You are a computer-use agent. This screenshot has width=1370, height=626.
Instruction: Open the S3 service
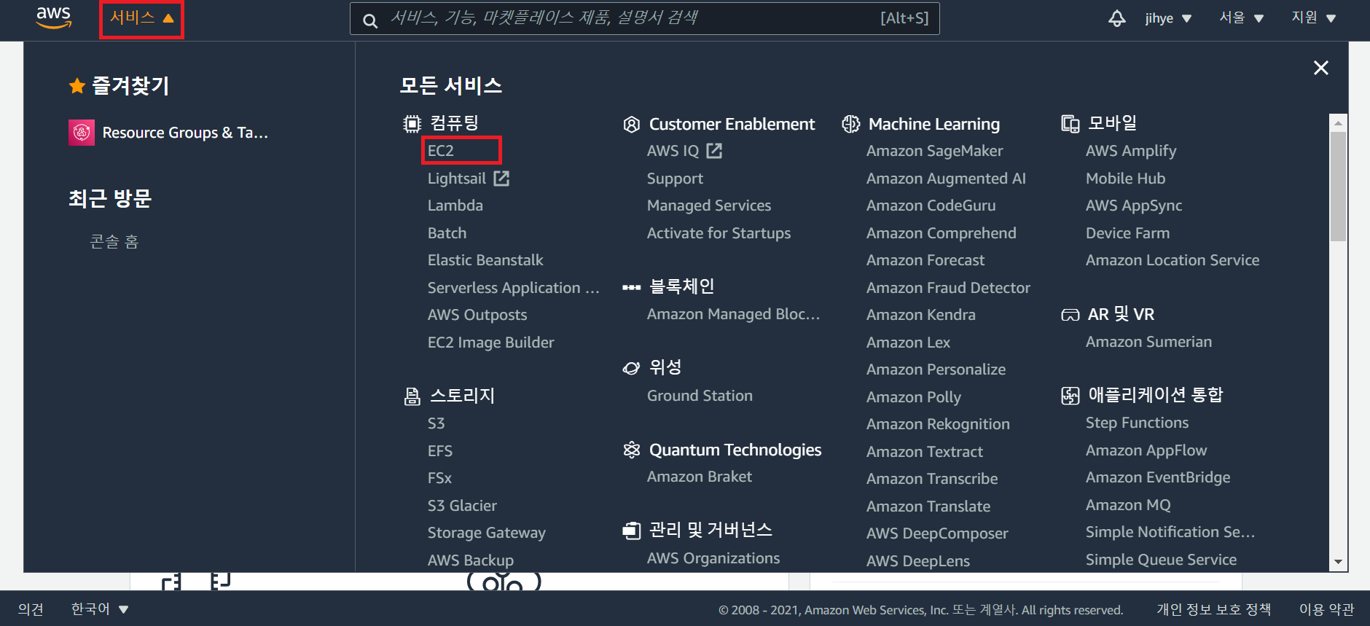point(436,423)
